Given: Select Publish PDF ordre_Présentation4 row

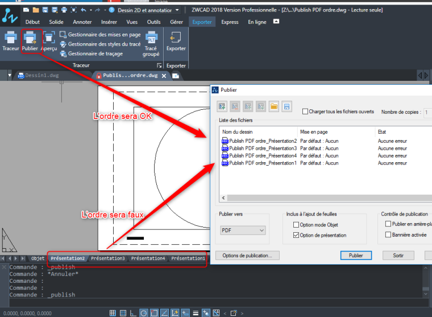Looking at the screenshot, I should click(x=326, y=155).
